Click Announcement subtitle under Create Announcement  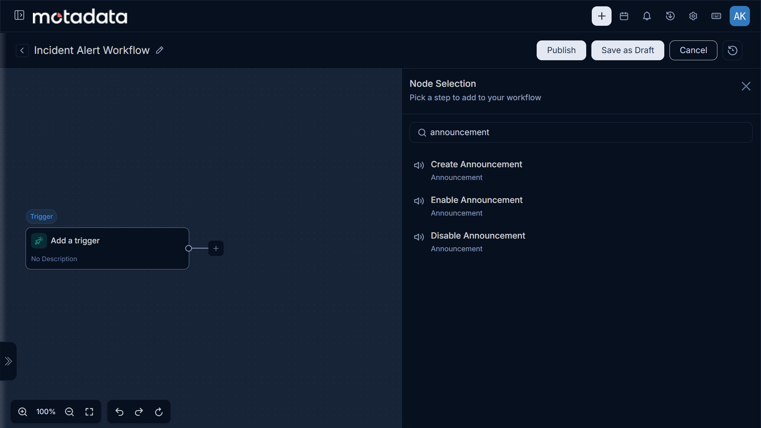click(457, 178)
